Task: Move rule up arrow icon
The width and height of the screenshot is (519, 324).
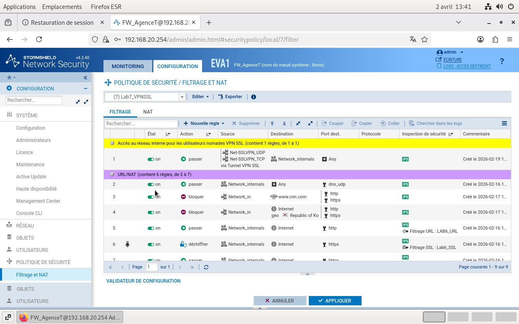Action: click(272, 123)
